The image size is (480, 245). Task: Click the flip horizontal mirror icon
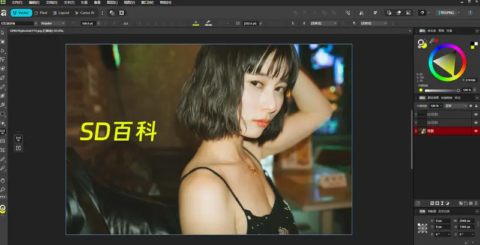tap(362, 13)
